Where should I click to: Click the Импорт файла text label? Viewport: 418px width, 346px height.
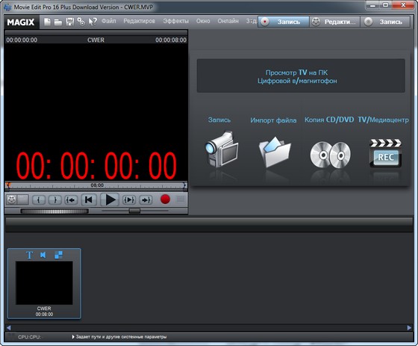(273, 120)
